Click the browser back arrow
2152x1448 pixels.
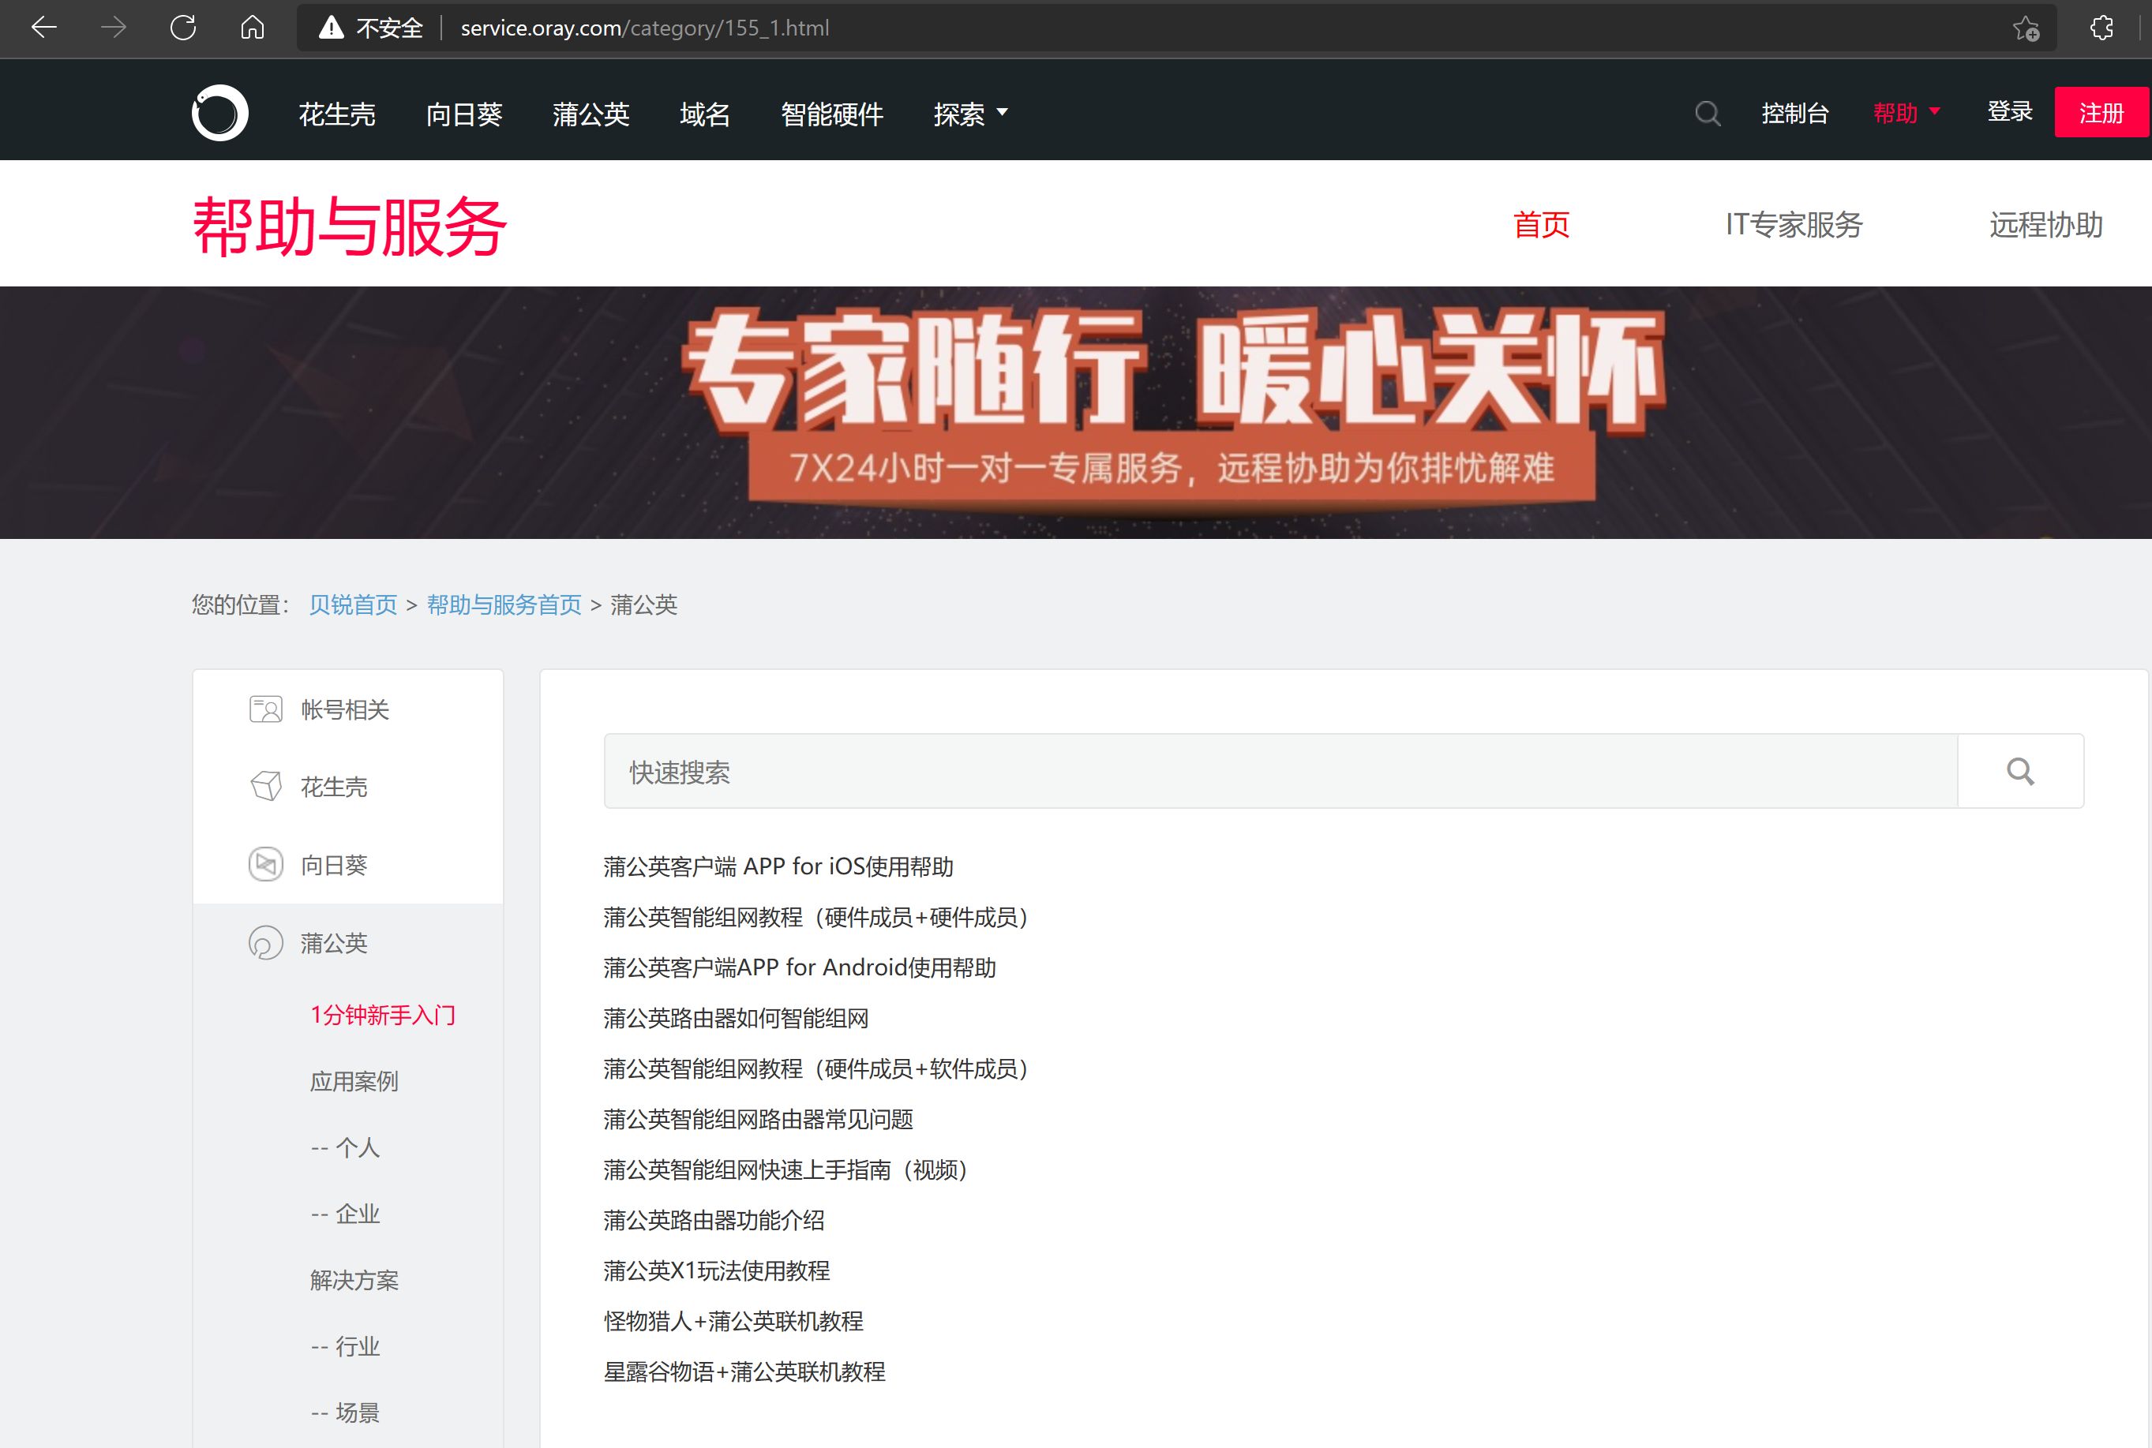(43, 28)
